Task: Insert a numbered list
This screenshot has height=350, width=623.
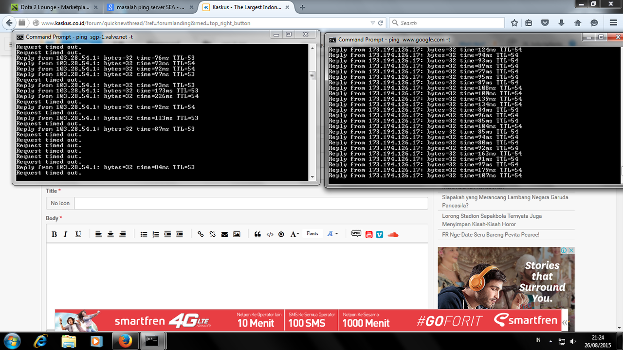Action: pyautogui.click(x=156, y=234)
